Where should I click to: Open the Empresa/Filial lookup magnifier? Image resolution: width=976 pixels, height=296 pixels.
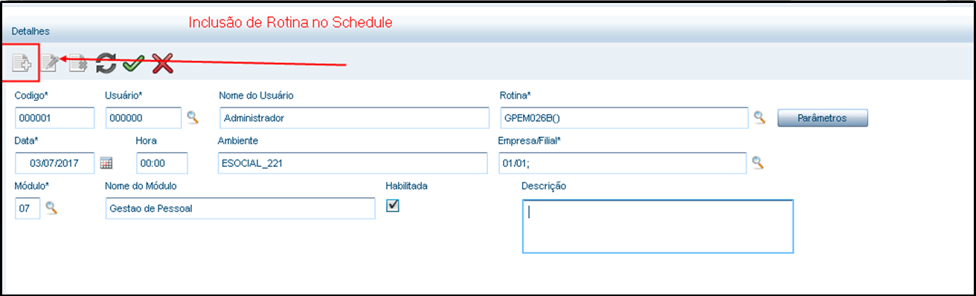pos(757,163)
